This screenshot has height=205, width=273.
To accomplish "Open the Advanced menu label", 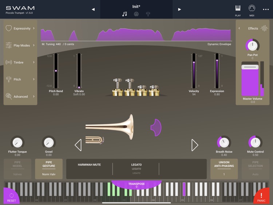I will coord(21,96).
